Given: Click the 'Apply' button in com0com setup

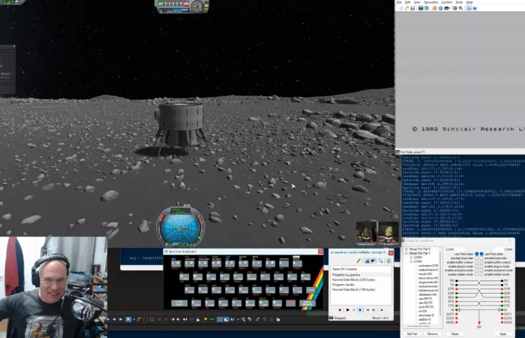Looking at the screenshot, I should point(503,333).
